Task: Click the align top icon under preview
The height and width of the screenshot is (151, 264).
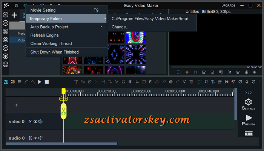Action: (x=221, y=72)
